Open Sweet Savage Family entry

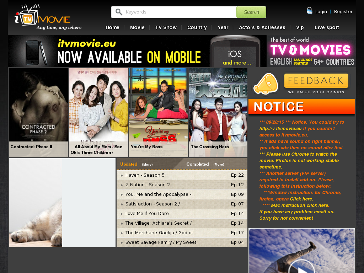161,242
